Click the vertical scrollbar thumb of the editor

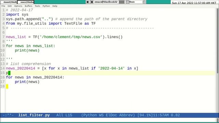[218, 41]
